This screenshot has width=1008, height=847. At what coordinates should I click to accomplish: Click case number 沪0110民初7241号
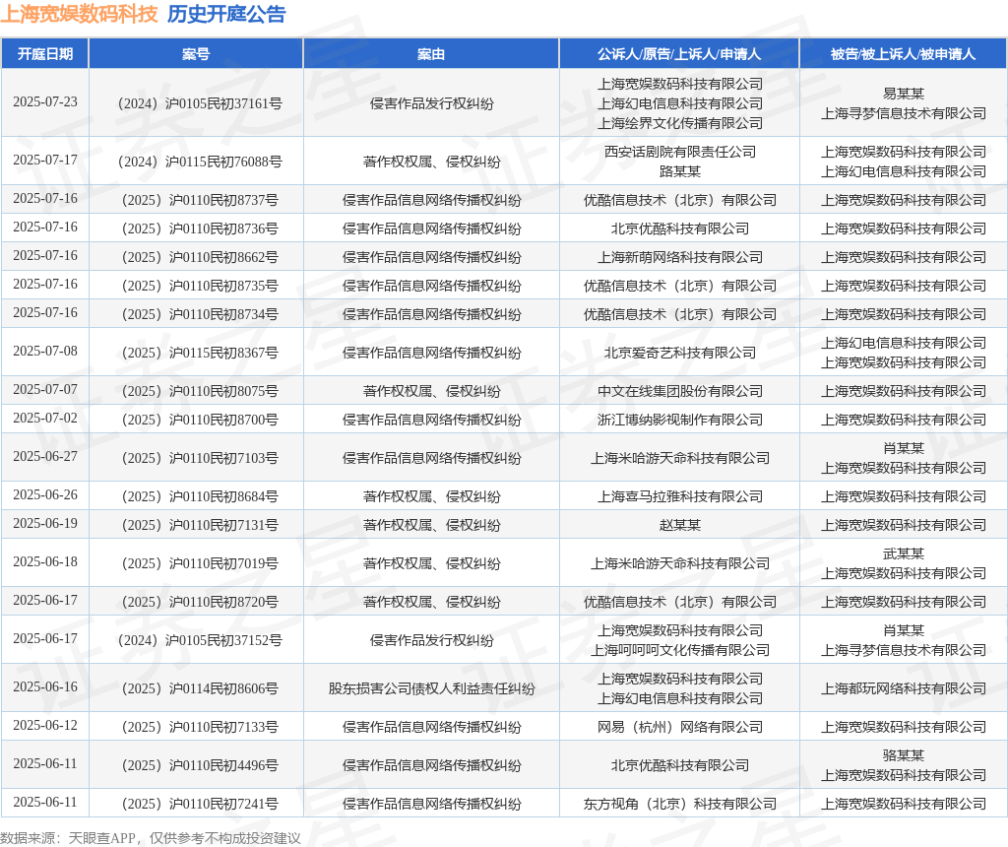click(x=223, y=804)
